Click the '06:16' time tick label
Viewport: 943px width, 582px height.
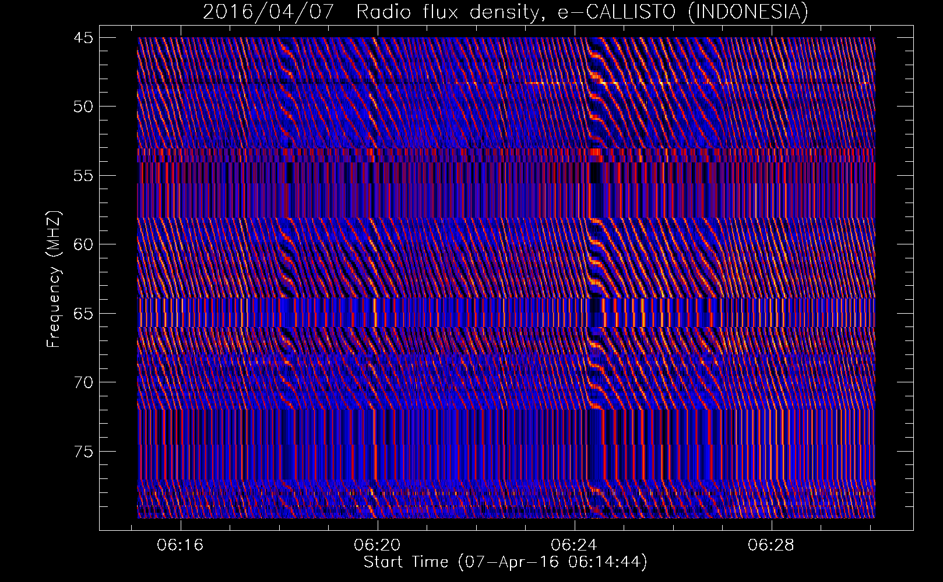click(x=180, y=545)
